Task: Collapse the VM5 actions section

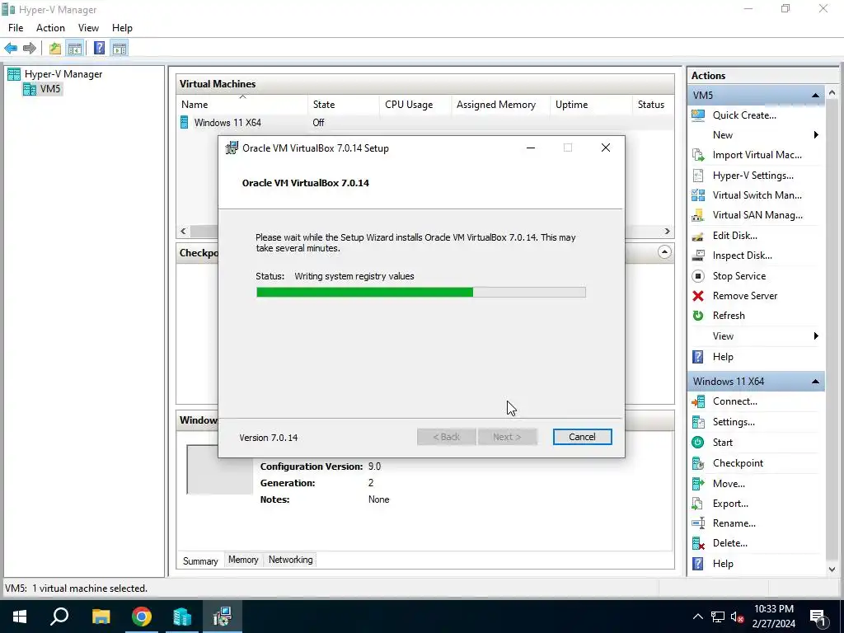Action: (815, 96)
